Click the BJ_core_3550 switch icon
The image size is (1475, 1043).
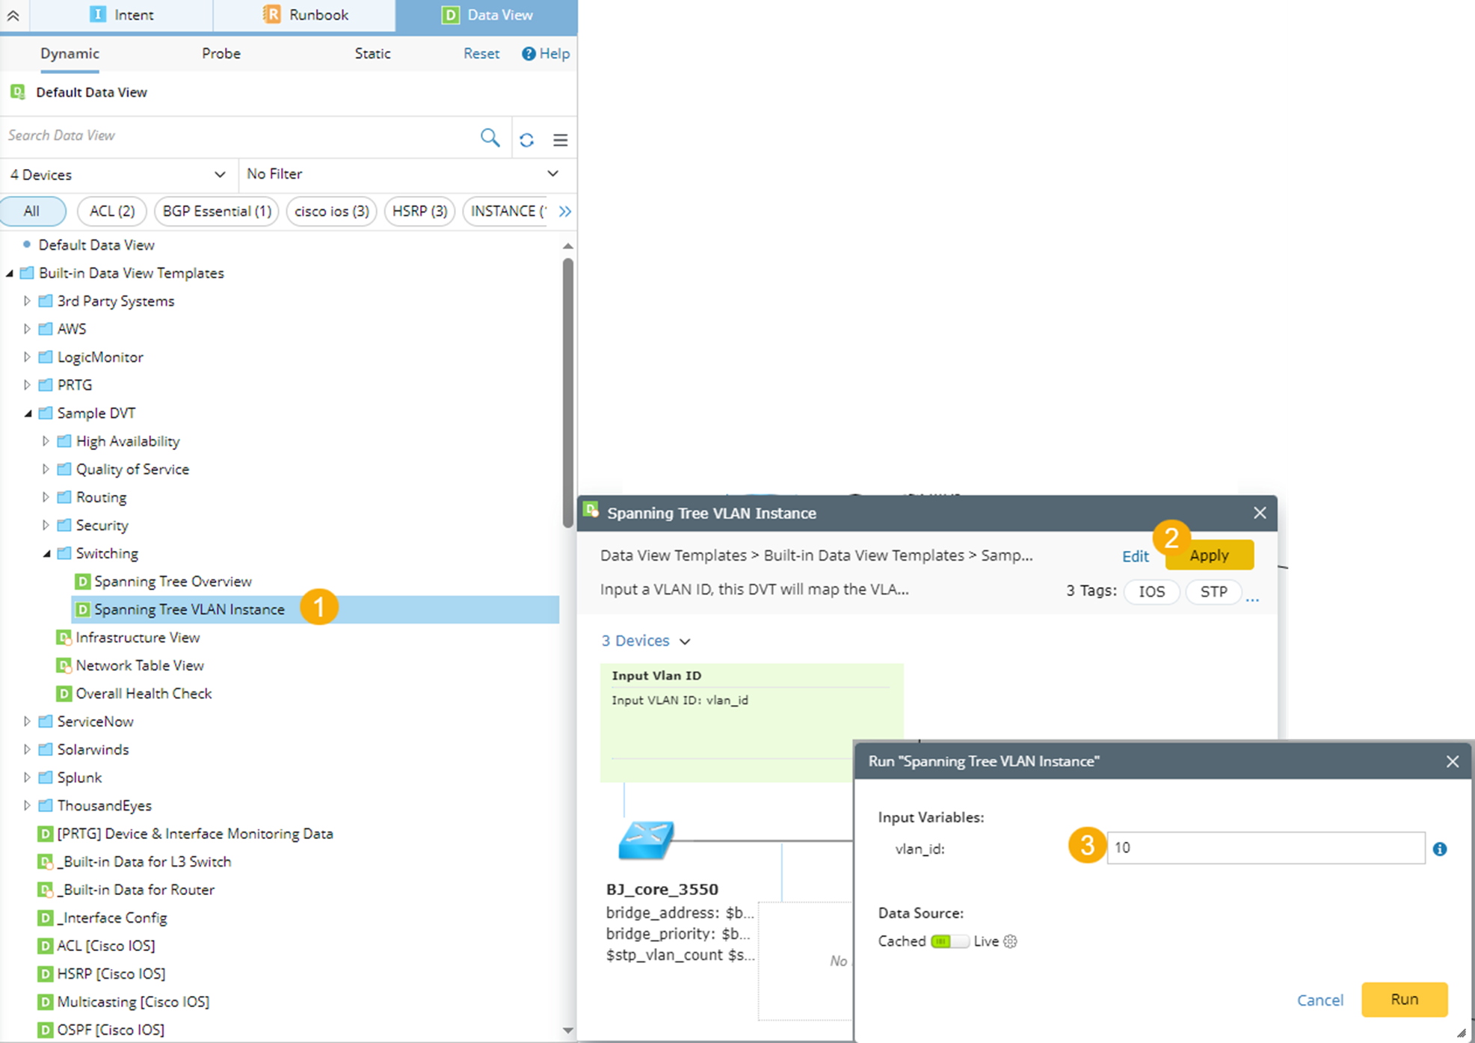646,840
